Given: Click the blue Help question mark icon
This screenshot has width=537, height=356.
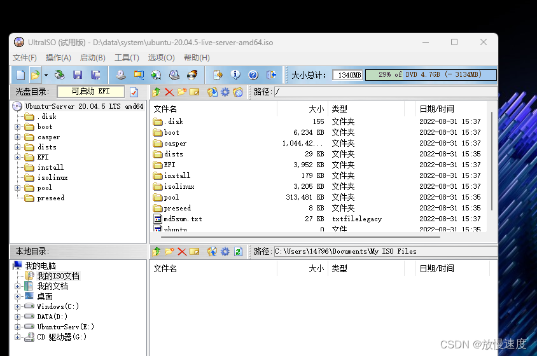Looking at the screenshot, I should click(253, 74).
